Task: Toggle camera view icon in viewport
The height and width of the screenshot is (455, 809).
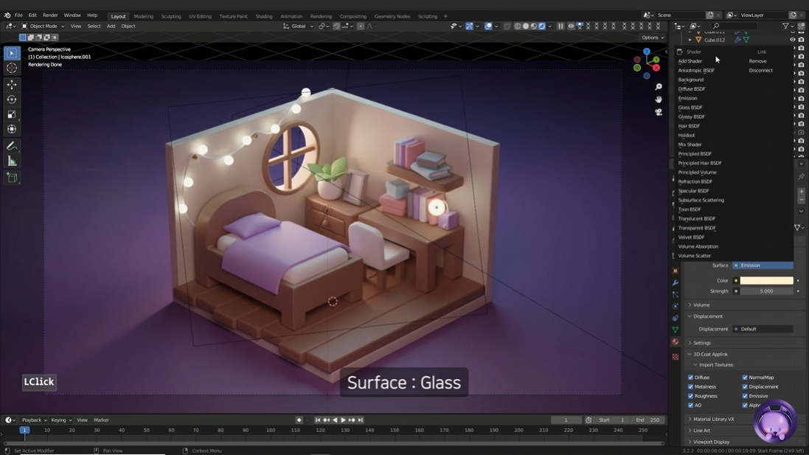Action: 659,112
